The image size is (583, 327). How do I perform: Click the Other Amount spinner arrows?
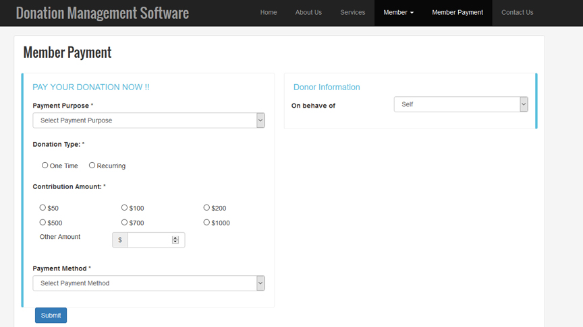tap(175, 240)
